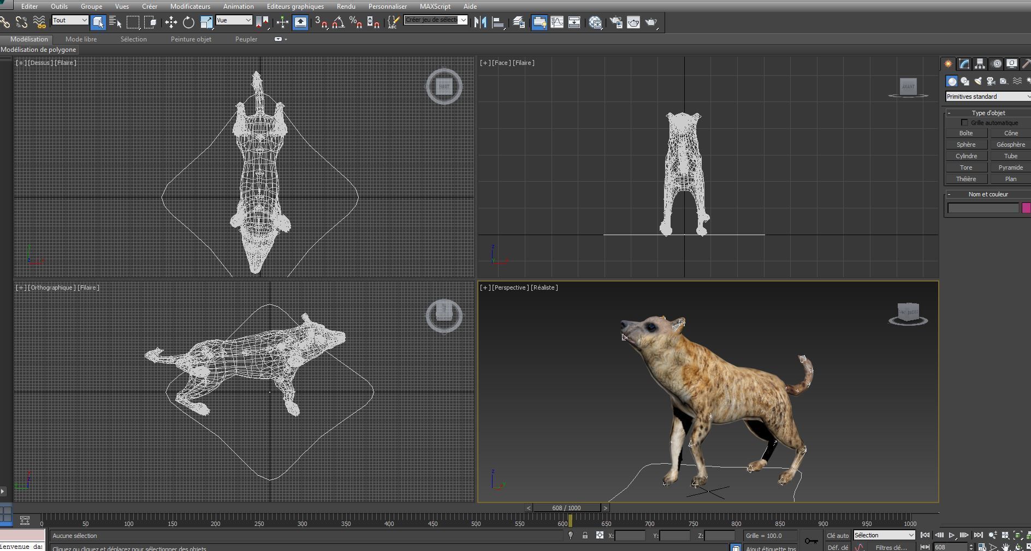Click the Play Animation button
Image resolution: width=1031 pixels, height=551 pixels.
point(951,535)
